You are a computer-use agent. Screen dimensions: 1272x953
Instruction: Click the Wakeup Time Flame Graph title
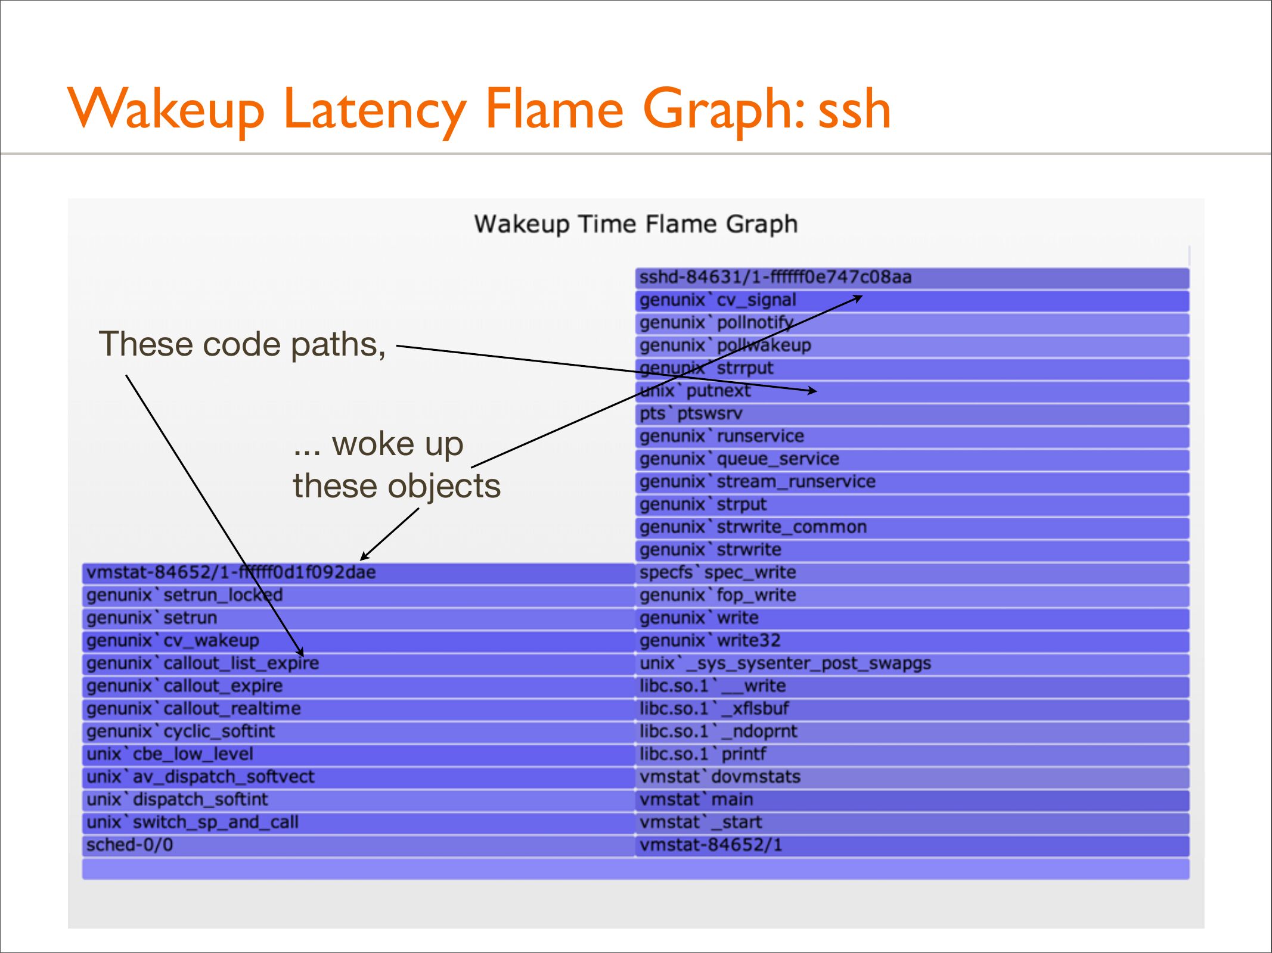[x=635, y=225]
